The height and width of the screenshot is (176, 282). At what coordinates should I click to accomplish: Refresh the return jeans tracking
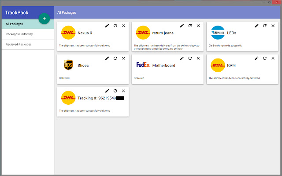pyautogui.click(x=190, y=26)
